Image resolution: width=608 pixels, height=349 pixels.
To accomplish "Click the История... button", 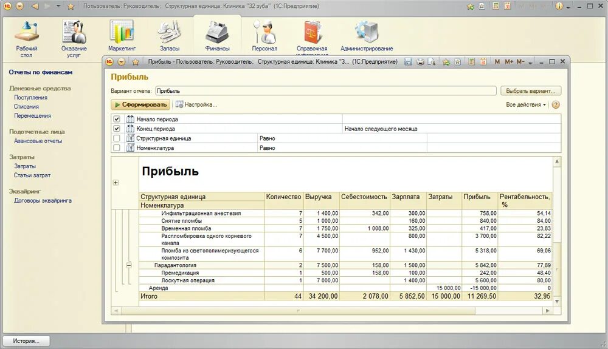I will (x=26, y=341).
